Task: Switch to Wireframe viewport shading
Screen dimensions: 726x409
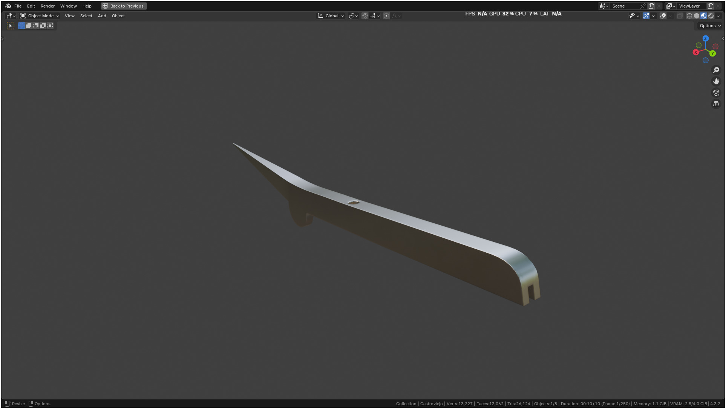Action: click(689, 16)
